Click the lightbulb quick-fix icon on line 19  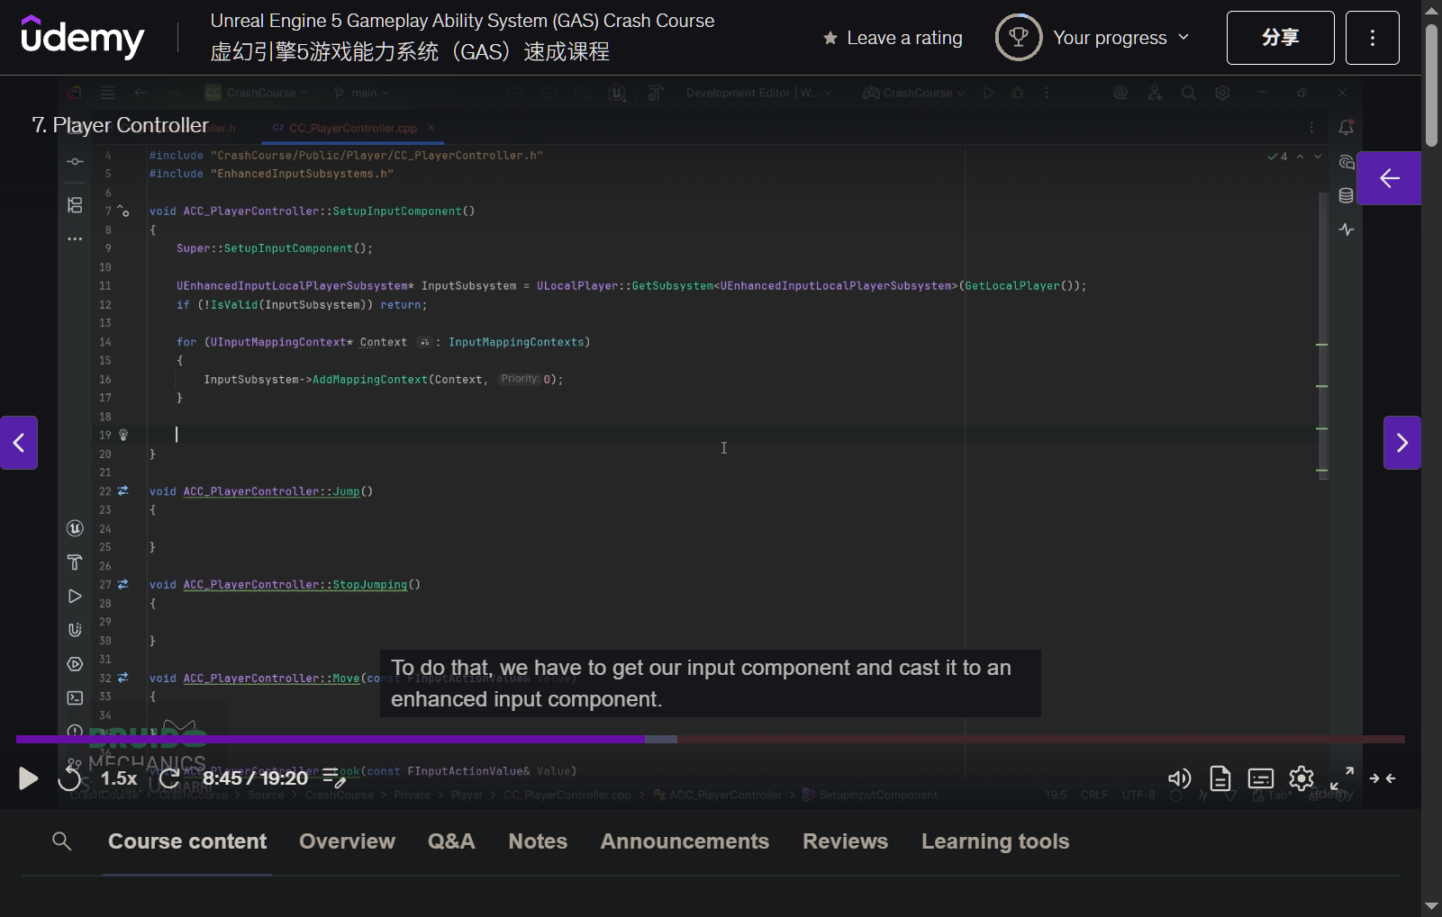(123, 435)
